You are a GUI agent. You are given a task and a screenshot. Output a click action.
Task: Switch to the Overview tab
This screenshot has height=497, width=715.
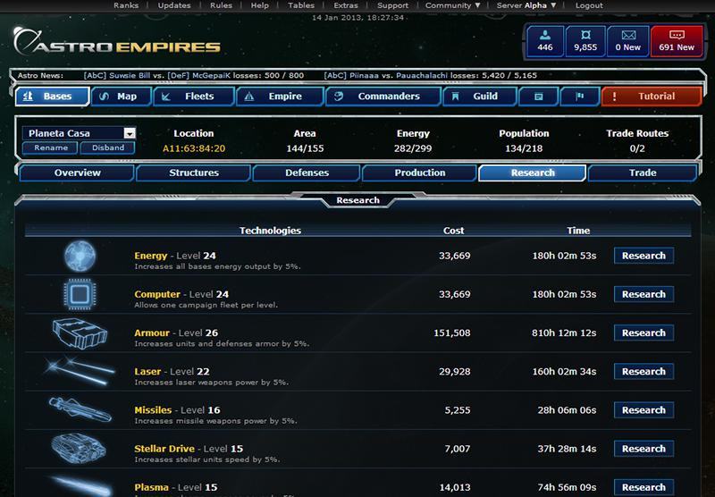77,173
